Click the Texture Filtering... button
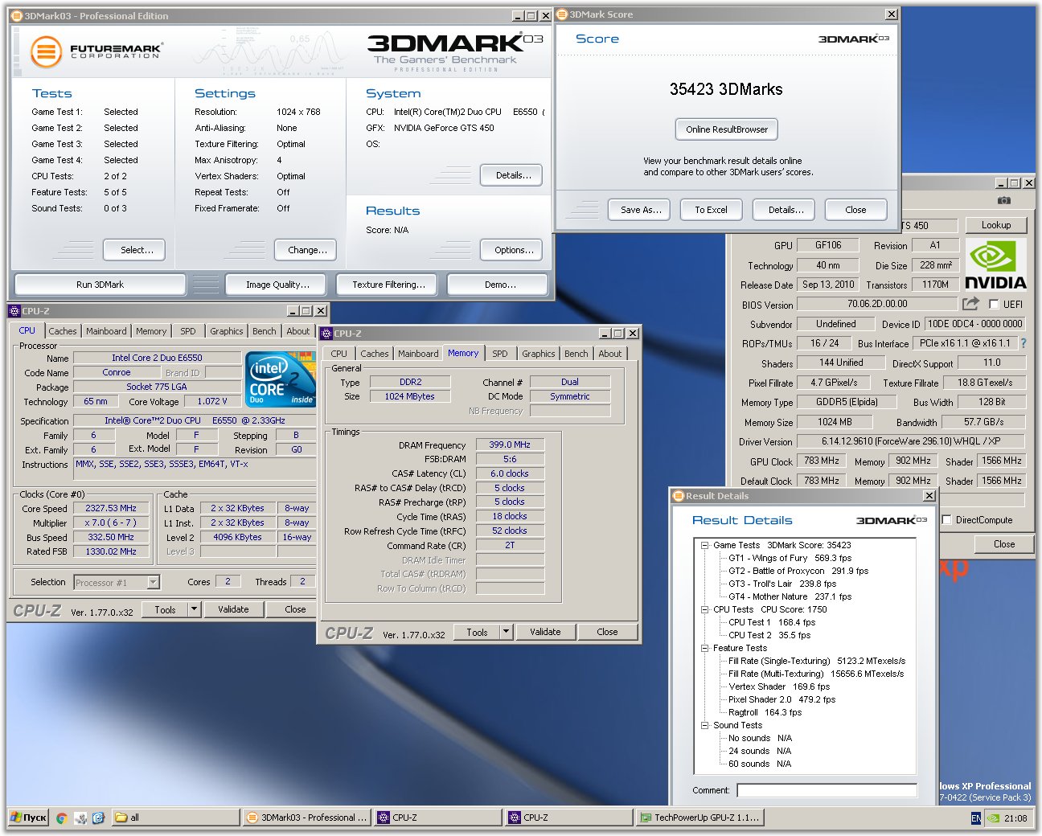This screenshot has height=836, width=1042. tap(388, 285)
